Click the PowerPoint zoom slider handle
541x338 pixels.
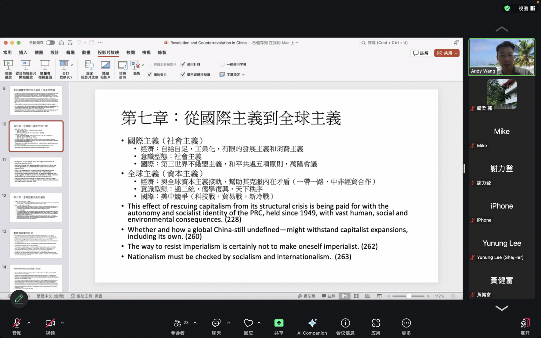pos(409,296)
